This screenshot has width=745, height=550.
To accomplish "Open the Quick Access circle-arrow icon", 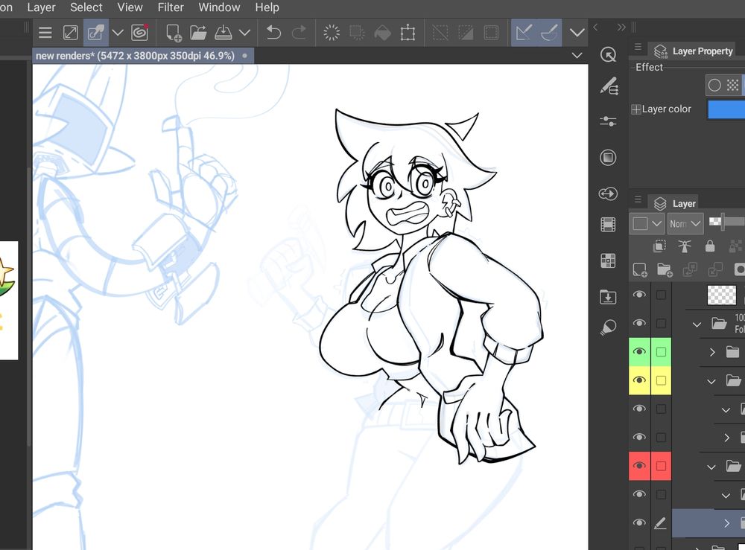I will pyautogui.click(x=608, y=54).
